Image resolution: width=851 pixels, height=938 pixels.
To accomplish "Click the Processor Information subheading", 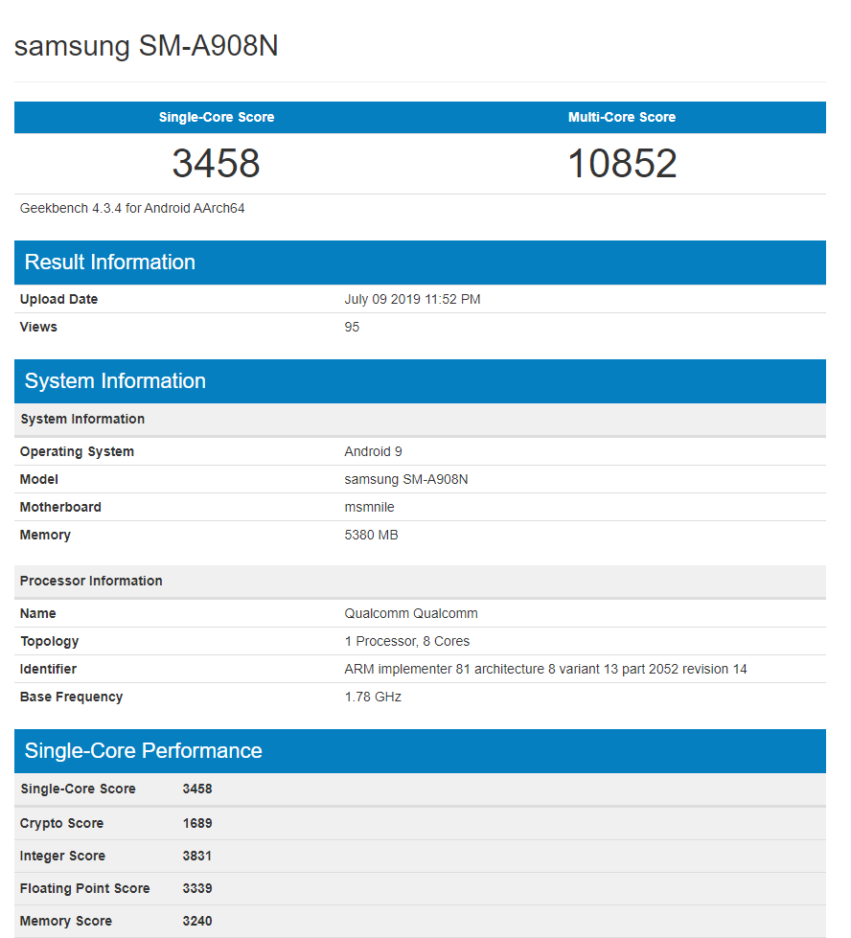I will coord(91,581).
